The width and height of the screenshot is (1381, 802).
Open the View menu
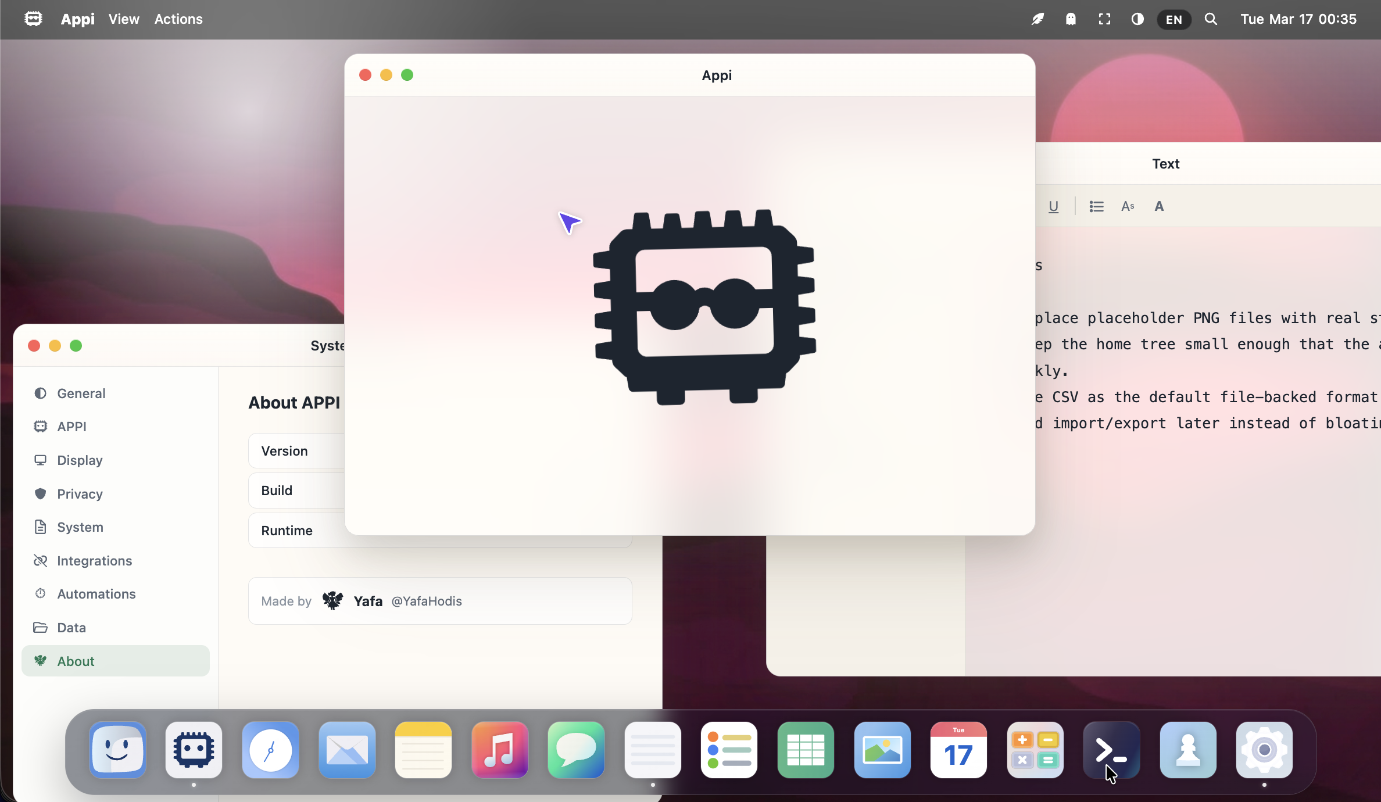point(124,19)
